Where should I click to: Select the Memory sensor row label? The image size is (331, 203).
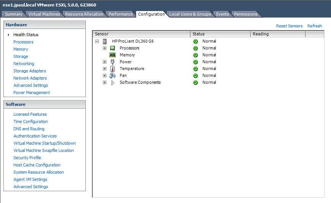[x=127, y=55]
